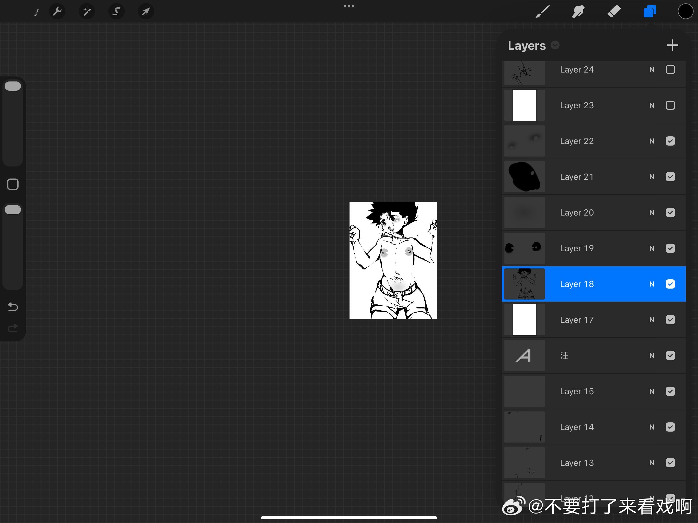Toggle Layer 15 visibility checkbox
The height and width of the screenshot is (523, 698).
pos(670,391)
